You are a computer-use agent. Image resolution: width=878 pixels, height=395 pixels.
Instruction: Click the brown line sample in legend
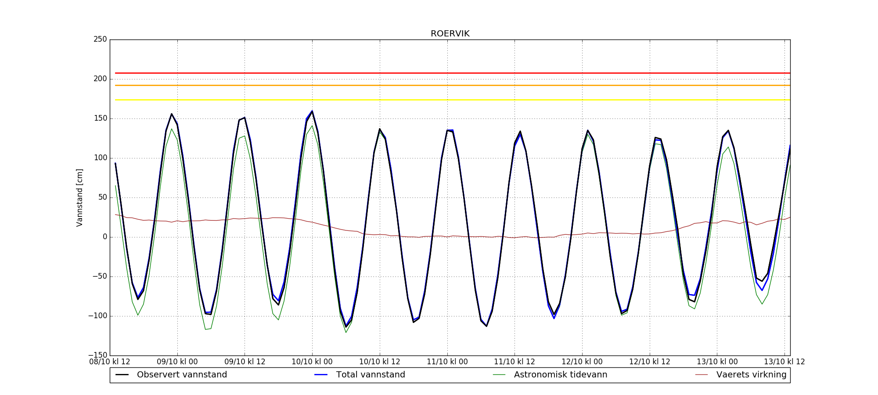click(702, 375)
